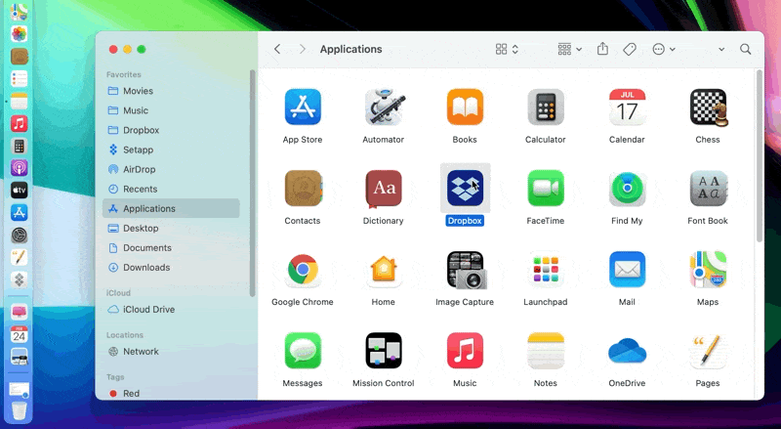Open the Trash in the Dock

[x=19, y=411]
